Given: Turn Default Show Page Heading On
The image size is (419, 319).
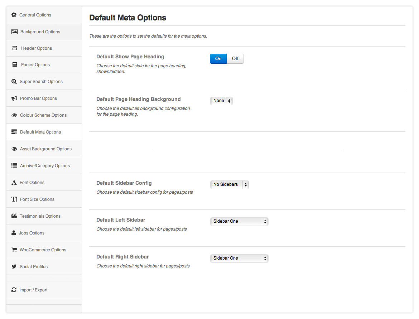Looking at the screenshot, I should click(218, 59).
